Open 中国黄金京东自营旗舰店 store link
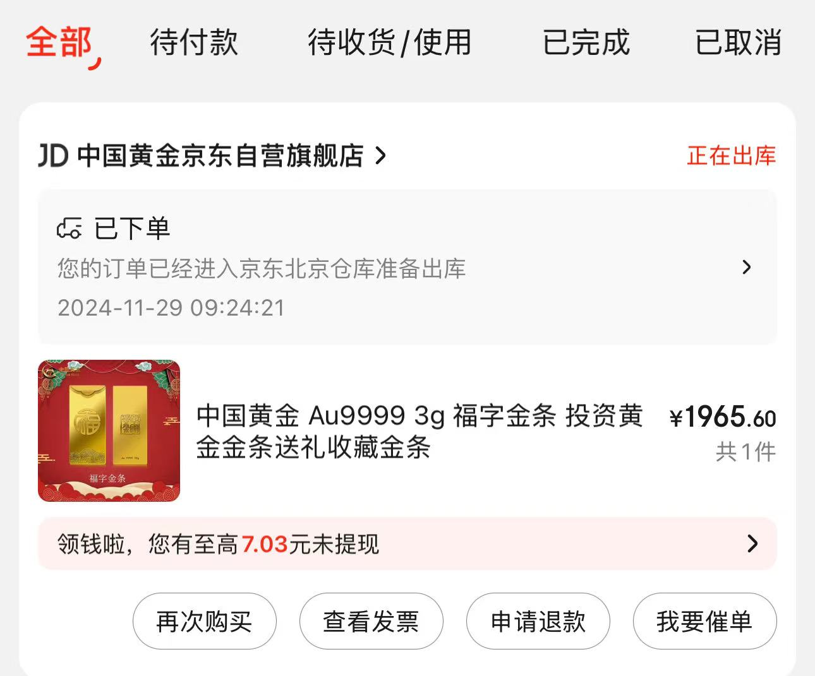Image resolution: width=815 pixels, height=676 pixels. pos(220,156)
